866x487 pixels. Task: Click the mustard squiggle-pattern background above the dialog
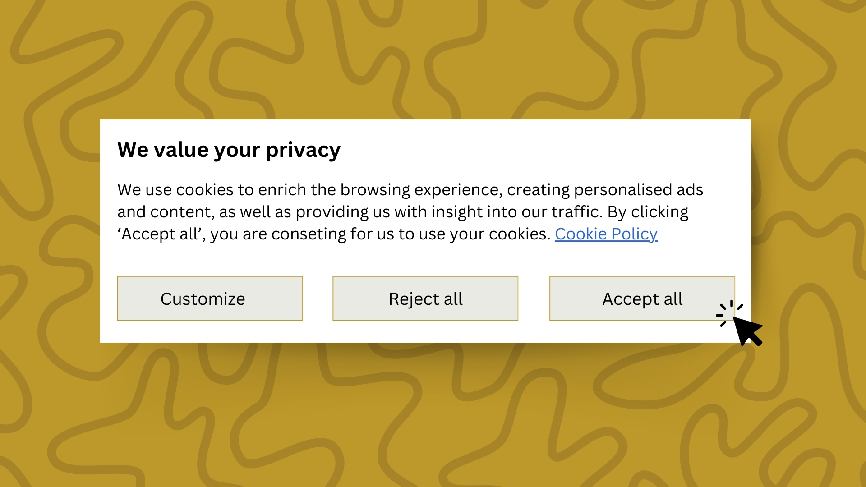(433, 59)
